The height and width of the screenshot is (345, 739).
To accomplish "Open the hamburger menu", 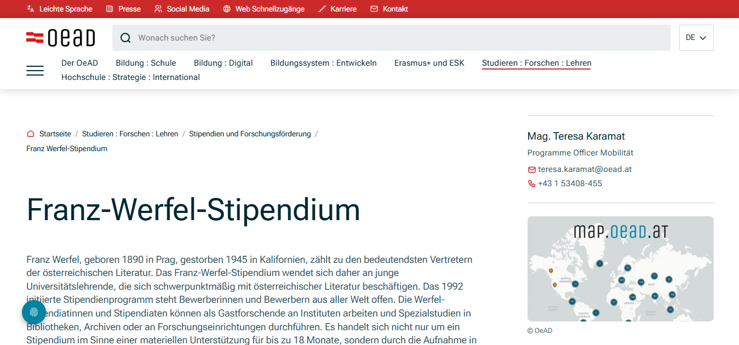I will (35, 71).
